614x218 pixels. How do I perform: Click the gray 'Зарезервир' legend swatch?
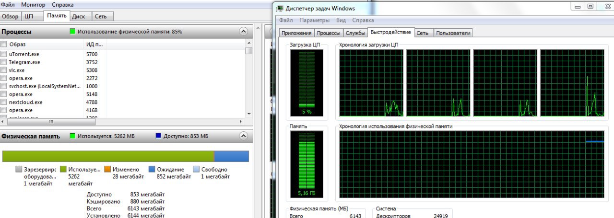point(19,169)
